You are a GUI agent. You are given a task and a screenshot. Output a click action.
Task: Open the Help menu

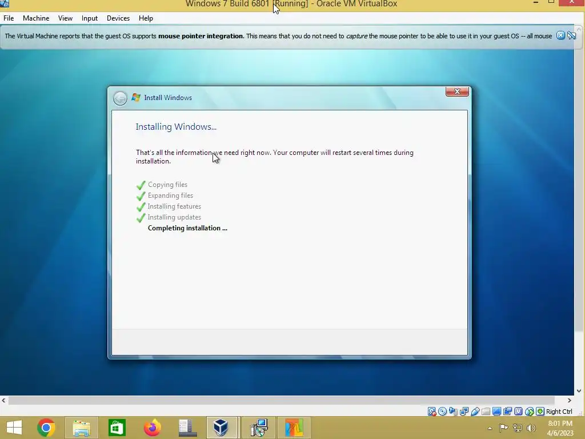(146, 18)
